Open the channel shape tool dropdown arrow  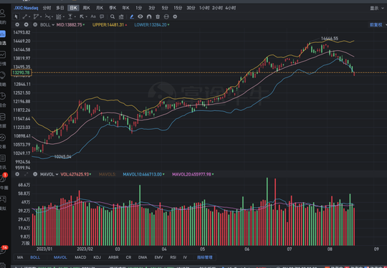(x=41, y=16)
